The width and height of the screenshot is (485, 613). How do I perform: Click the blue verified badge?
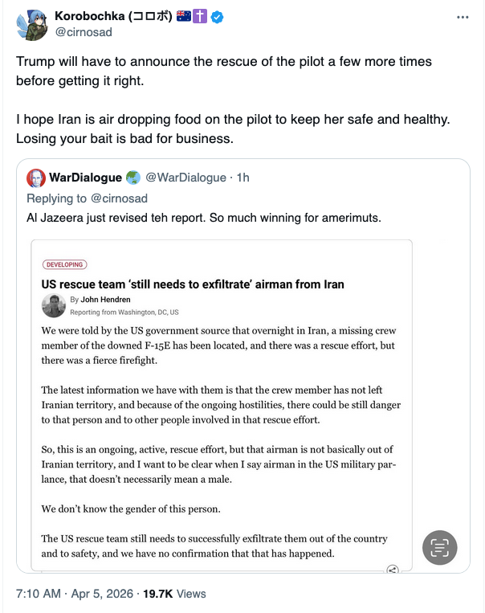pos(215,17)
